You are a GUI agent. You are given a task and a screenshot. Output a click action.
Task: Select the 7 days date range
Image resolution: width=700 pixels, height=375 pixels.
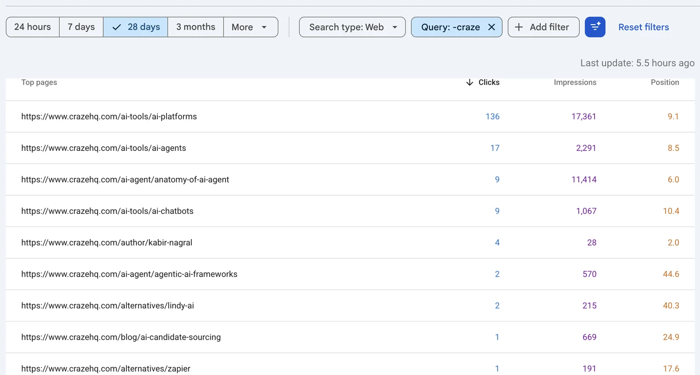[81, 27]
